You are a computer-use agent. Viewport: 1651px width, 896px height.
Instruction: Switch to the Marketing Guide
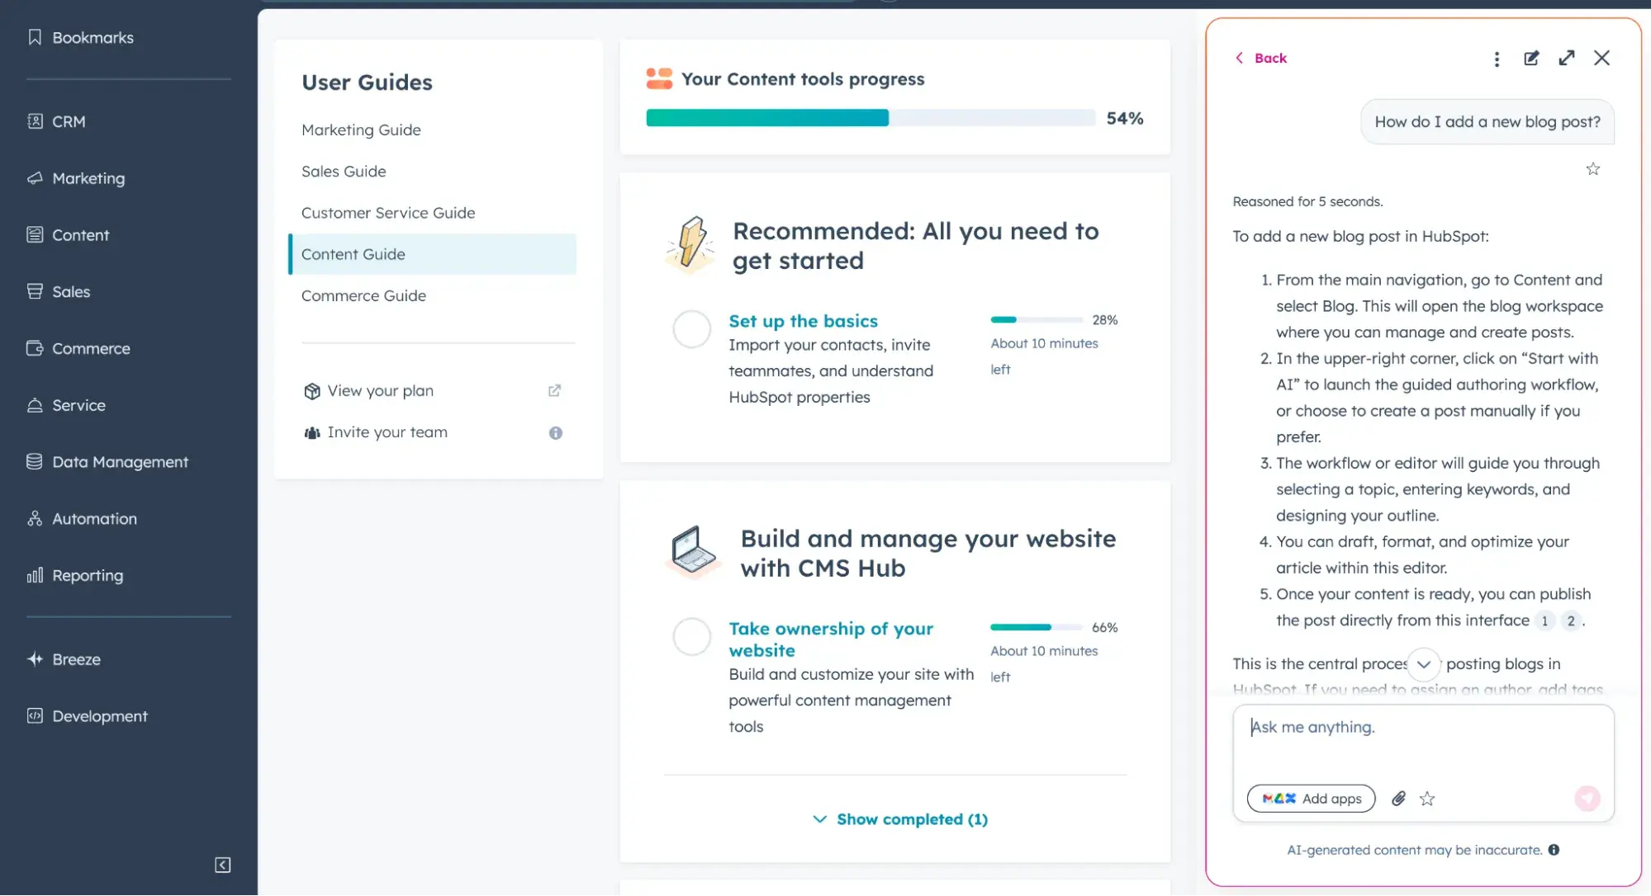pyautogui.click(x=361, y=130)
